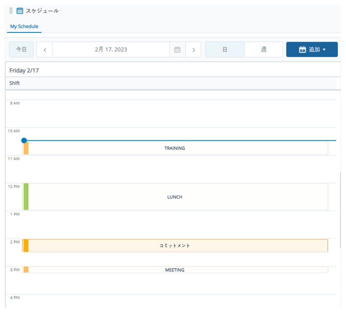The image size is (346, 313).
Task: Click the green color bar on LUNCH
Action: (x=26, y=196)
